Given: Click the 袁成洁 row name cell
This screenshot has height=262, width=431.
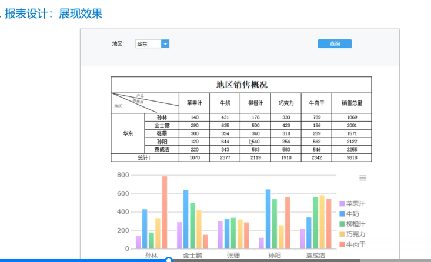Looking at the screenshot, I should tap(162, 150).
